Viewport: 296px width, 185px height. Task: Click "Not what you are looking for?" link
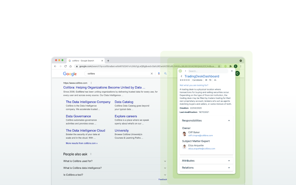194,85
